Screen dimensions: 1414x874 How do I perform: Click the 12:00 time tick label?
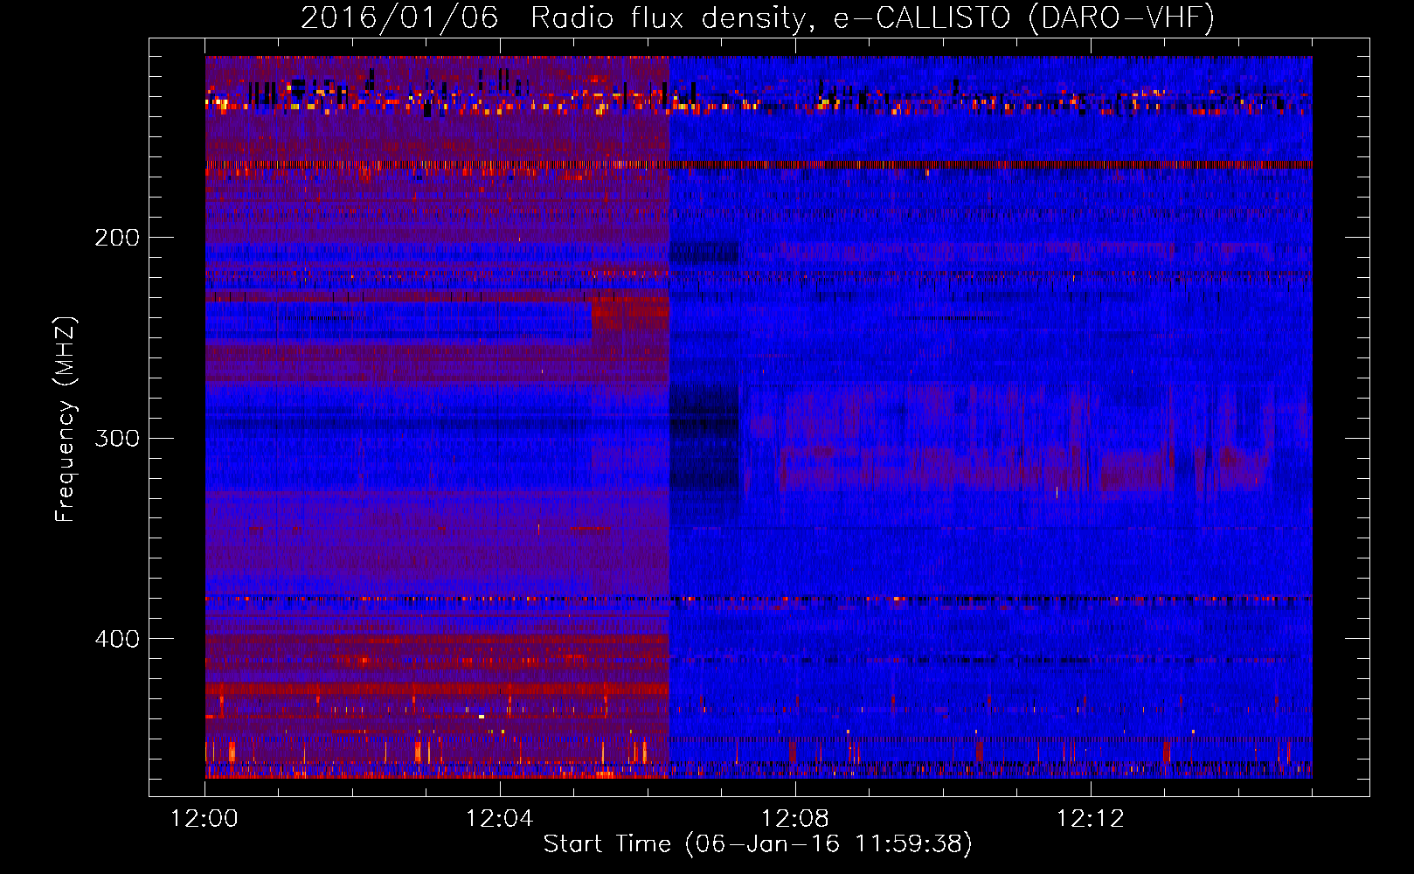[204, 819]
